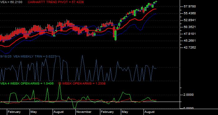The height and width of the screenshot is (115, 218).
Task: Click the 9/18/25 date label
Action: pos(6,57)
